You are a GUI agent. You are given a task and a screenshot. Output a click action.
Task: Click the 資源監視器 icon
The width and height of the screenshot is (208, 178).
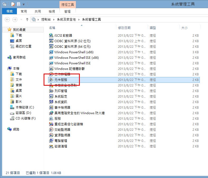tap(51, 135)
